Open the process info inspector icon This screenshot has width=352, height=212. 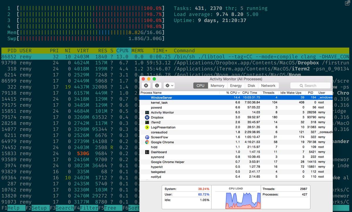tap(157, 86)
